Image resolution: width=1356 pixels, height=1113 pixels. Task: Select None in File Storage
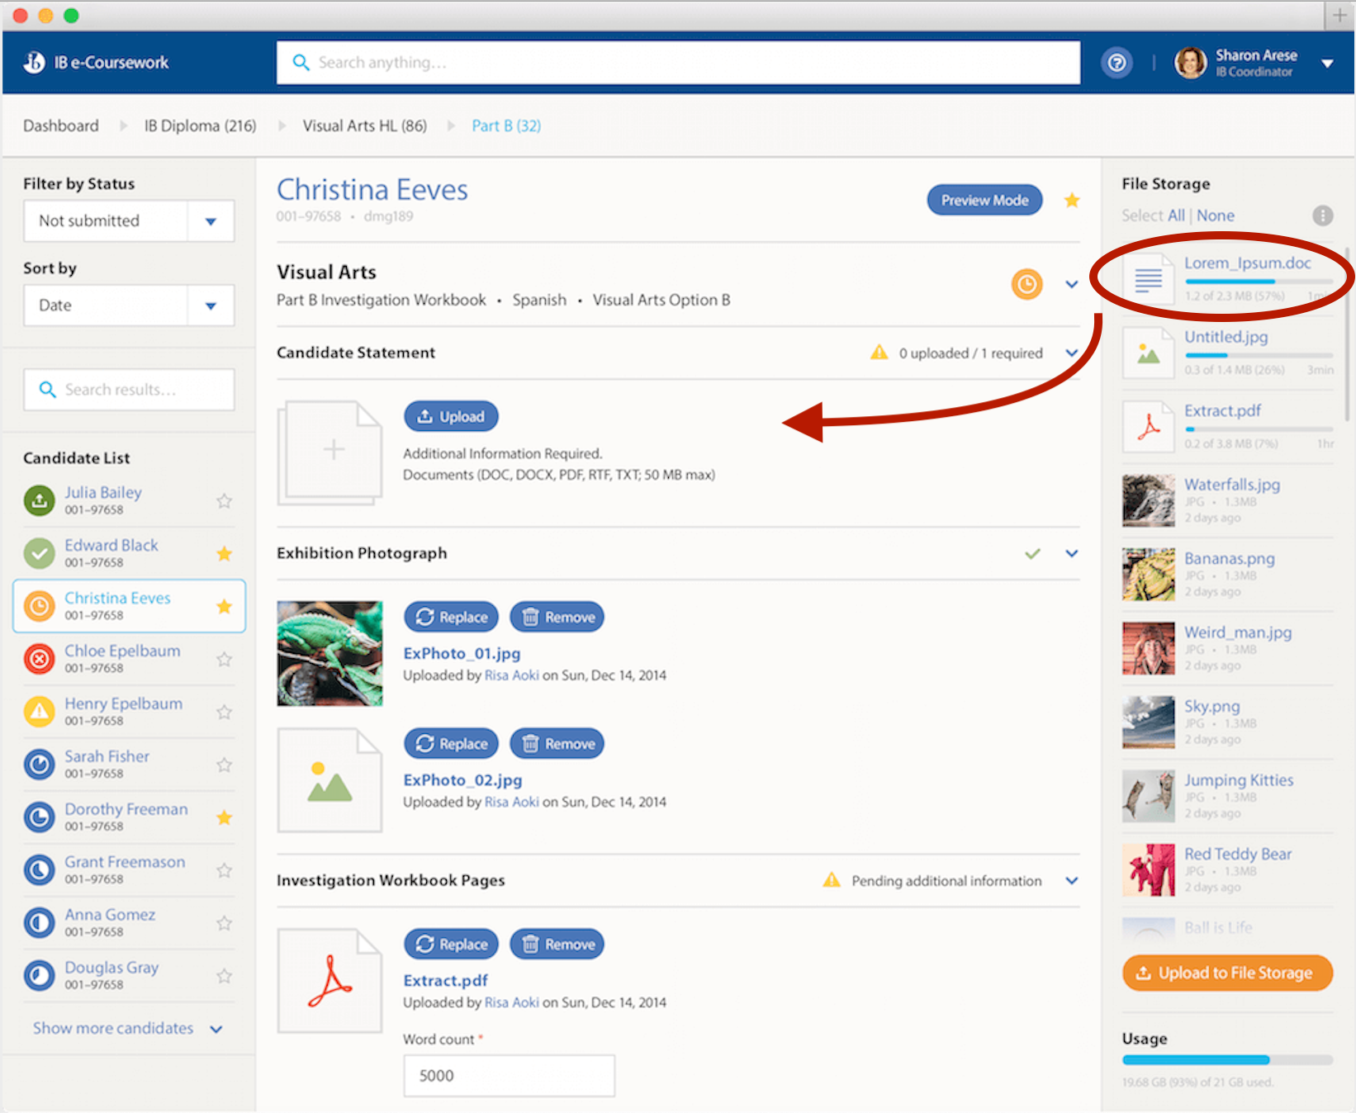click(1216, 215)
